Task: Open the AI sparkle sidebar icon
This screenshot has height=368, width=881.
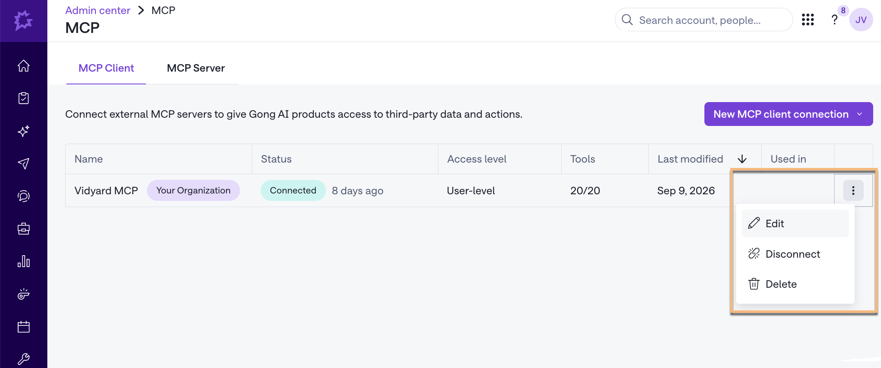Action: tap(23, 131)
